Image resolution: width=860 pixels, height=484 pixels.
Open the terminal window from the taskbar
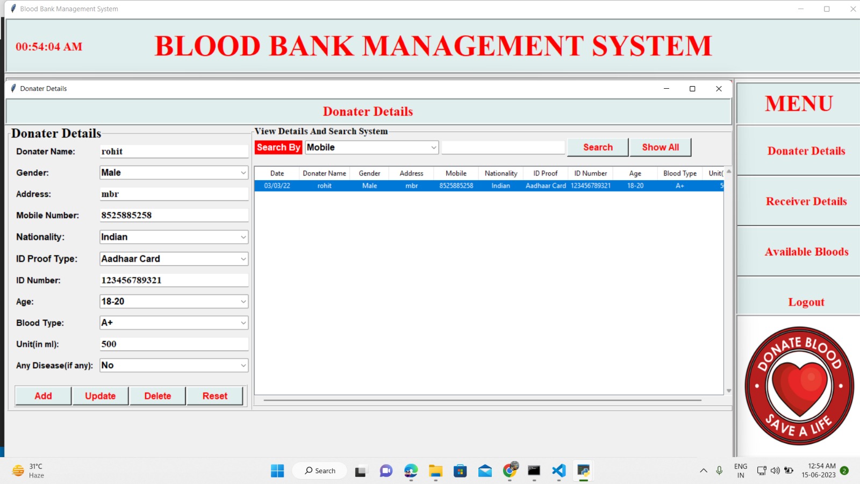[x=534, y=471]
